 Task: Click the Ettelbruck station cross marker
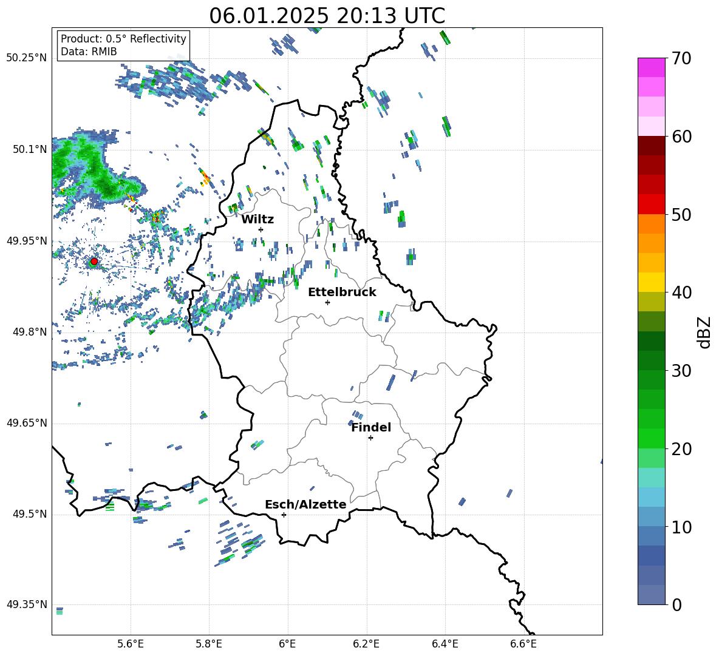tap(327, 302)
